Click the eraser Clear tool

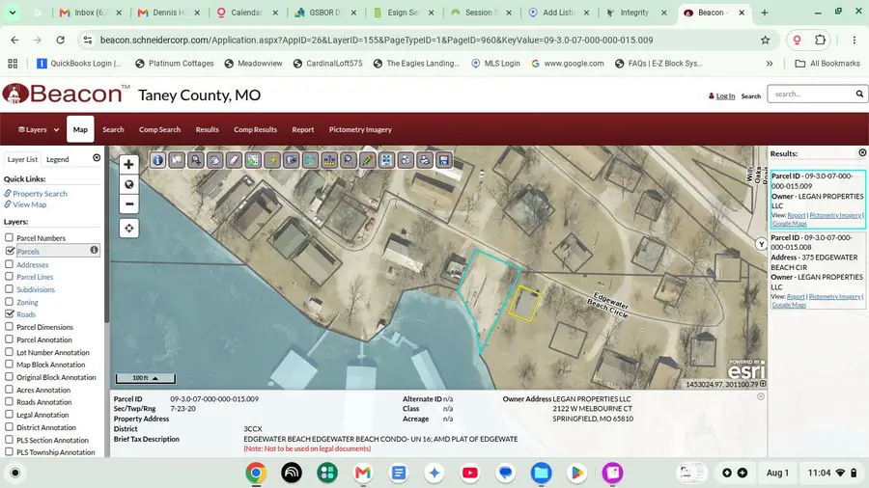pos(234,160)
